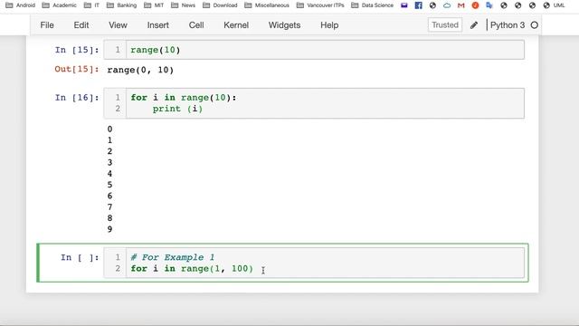Open the IT bookmarks folder
This screenshot has height=326, width=579.
pyautogui.click(x=91, y=5)
